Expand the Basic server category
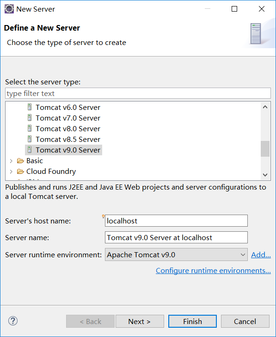276x337 pixels. click(x=11, y=161)
